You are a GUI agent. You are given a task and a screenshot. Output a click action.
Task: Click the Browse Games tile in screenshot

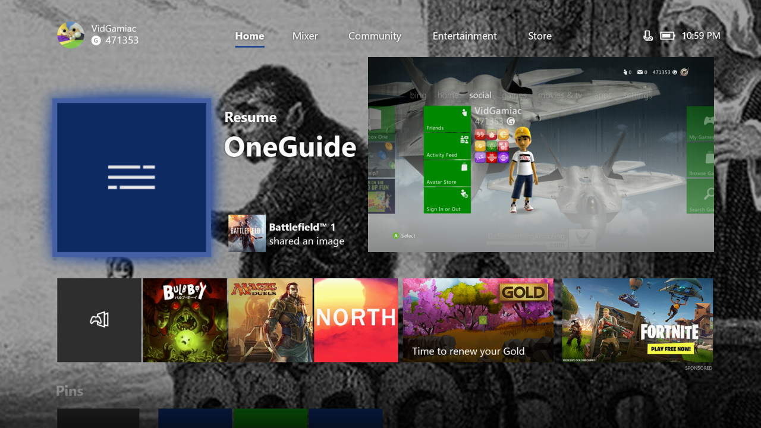[x=700, y=160]
